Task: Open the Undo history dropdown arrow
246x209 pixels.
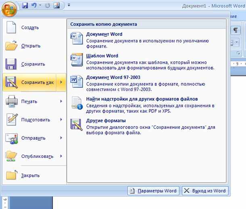Action: click(x=40, y=5)
